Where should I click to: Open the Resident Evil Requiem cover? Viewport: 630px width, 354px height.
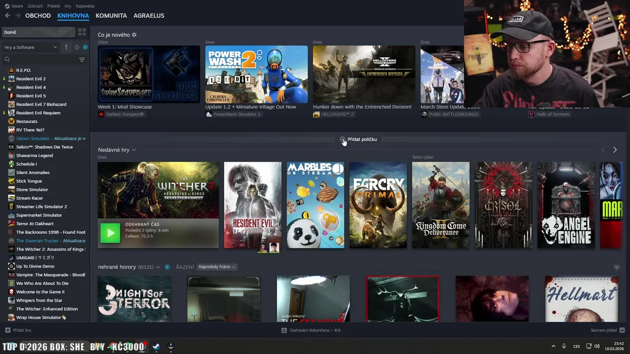252,205
